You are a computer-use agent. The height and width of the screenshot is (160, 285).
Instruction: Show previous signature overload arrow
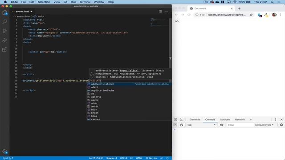[x=92, y=73]
